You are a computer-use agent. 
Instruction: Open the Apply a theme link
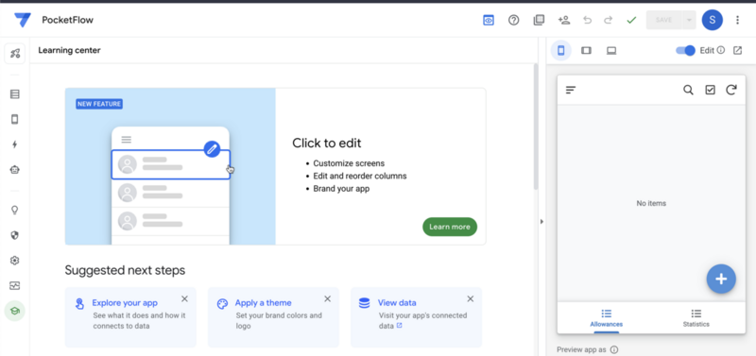tap(264, 302)
